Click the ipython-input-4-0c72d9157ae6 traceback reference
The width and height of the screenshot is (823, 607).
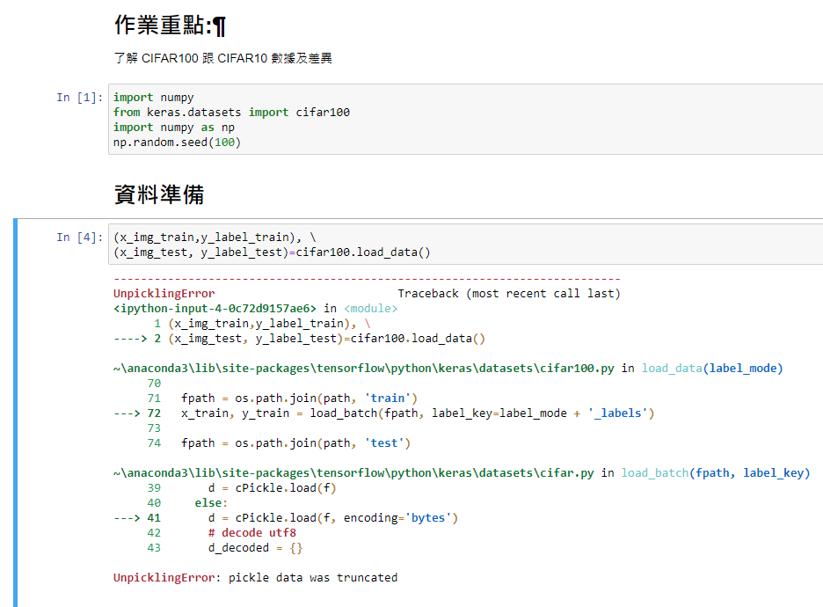215,308
